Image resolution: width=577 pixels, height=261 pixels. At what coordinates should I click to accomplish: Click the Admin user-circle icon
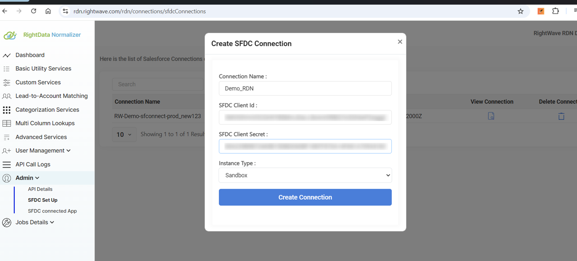[x=7, y=178]
